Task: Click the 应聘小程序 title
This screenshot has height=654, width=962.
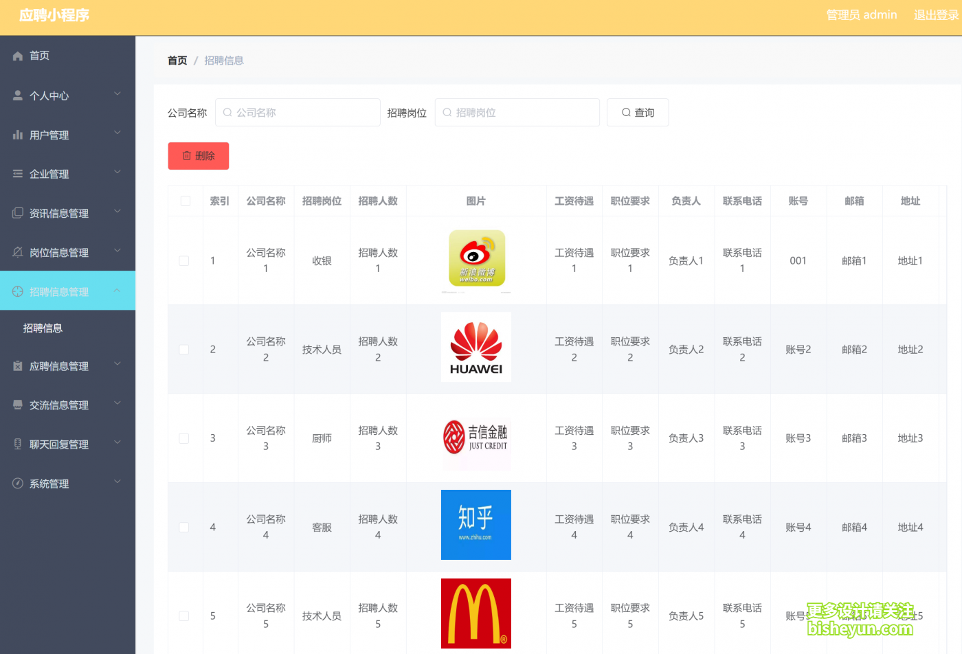Action: pos(54,15)
